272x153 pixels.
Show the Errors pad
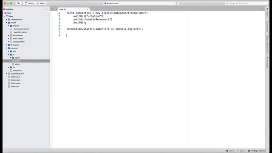[230, 151]
